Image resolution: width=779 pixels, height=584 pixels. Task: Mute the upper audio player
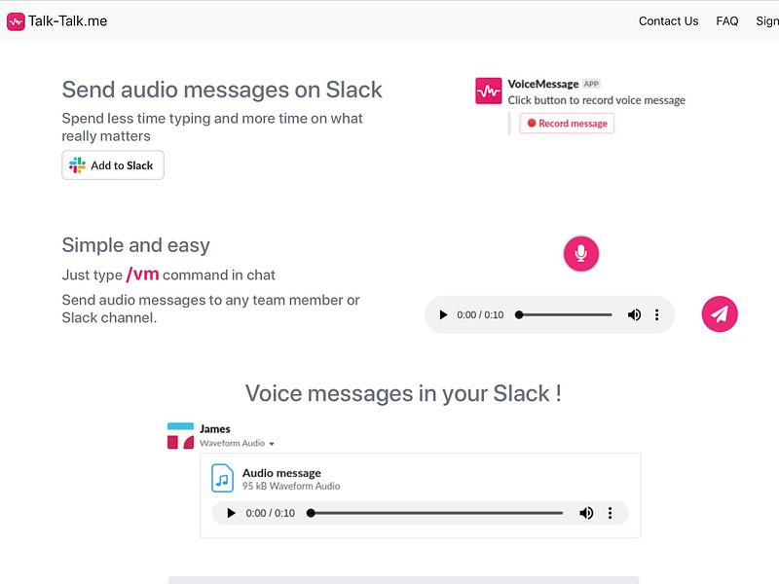[x=634, y=314]
